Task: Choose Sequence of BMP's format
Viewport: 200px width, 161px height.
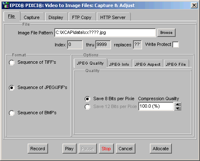Action: pyautogui.click(x=12, y=113)
